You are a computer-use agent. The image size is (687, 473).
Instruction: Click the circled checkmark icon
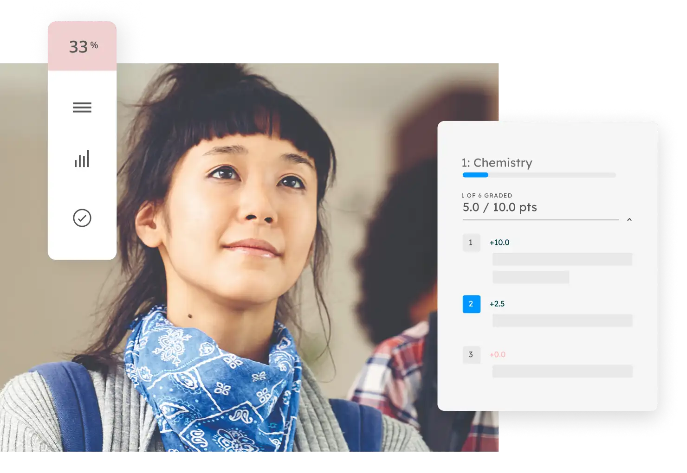[82, 218]
